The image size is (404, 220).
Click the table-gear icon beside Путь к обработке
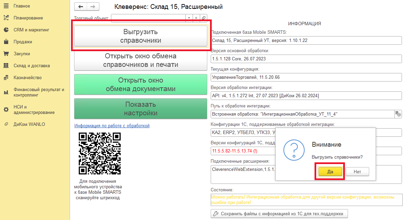click(x=398, y=114)
